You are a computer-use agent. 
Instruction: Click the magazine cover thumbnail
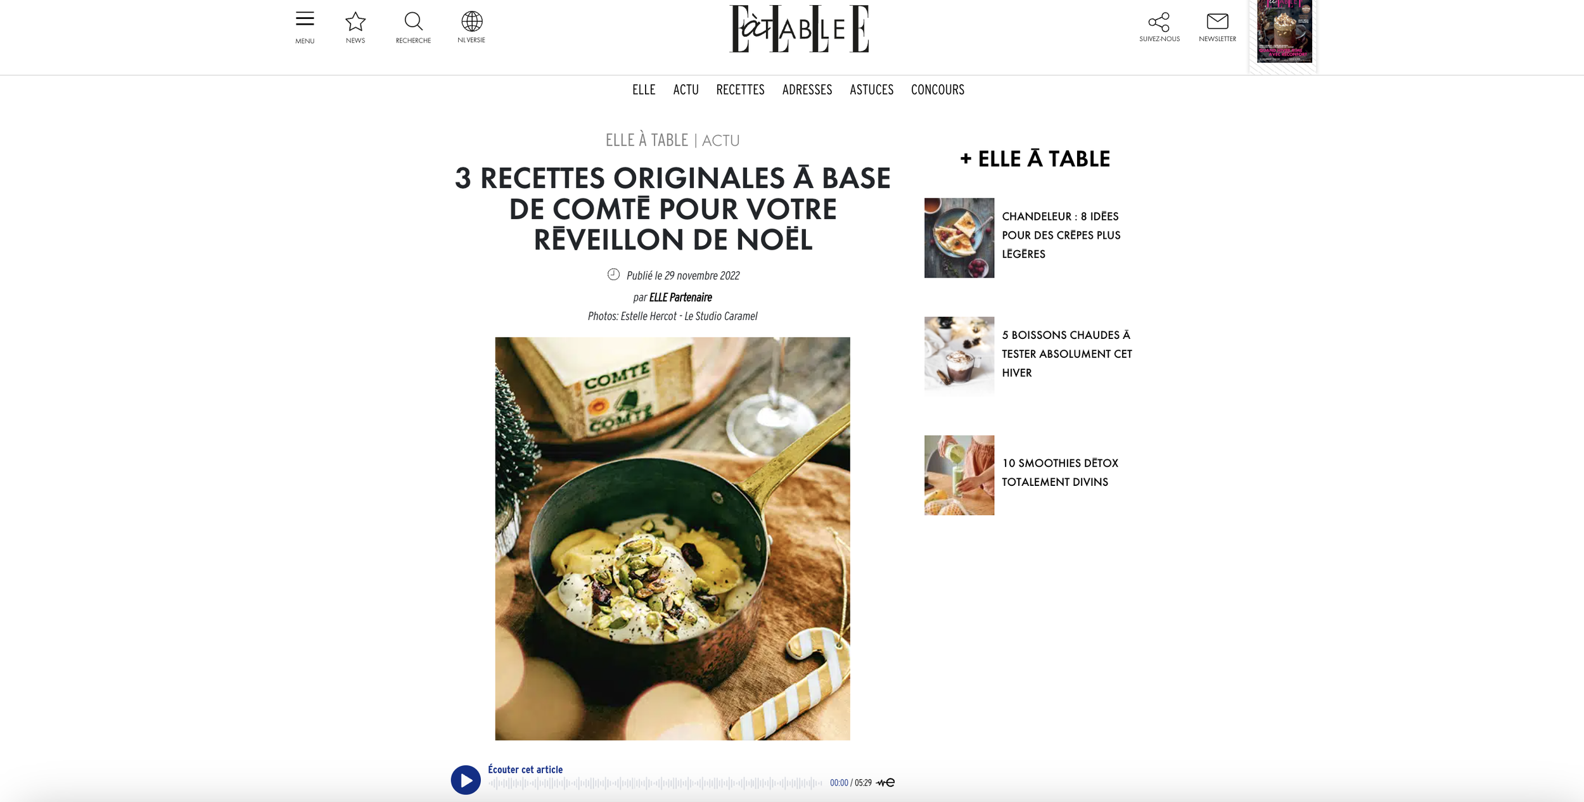(x=1284, y=31)
